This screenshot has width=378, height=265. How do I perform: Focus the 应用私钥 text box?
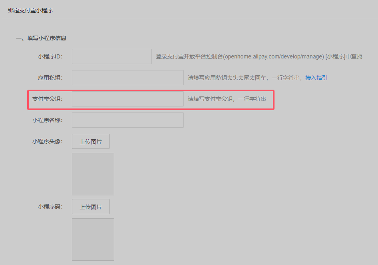[x=128, y=78]
